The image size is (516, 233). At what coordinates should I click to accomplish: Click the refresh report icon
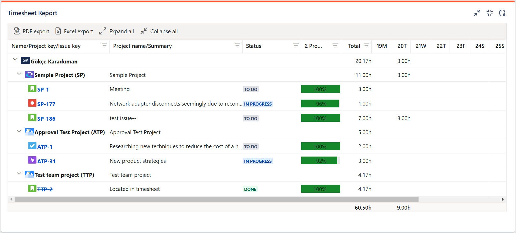(x=502, y=13)
